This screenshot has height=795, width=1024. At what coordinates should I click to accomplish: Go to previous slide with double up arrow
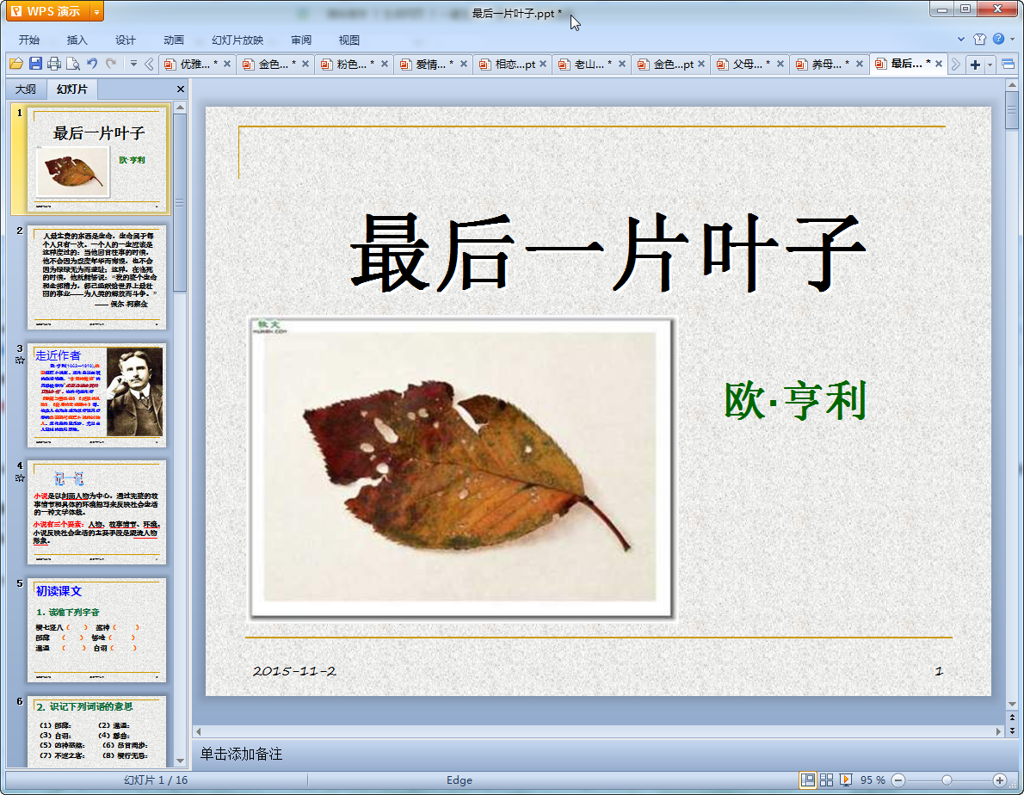pyautogui.click(x=1012, y=718)
